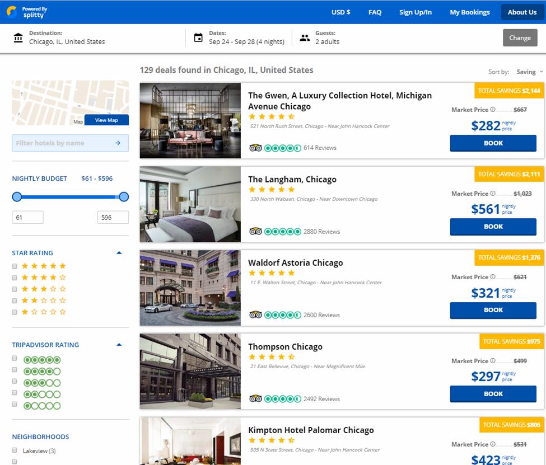Click Market Price info icon for Thompson Chicago
This screenshot has height=465, width=546.
493,360
